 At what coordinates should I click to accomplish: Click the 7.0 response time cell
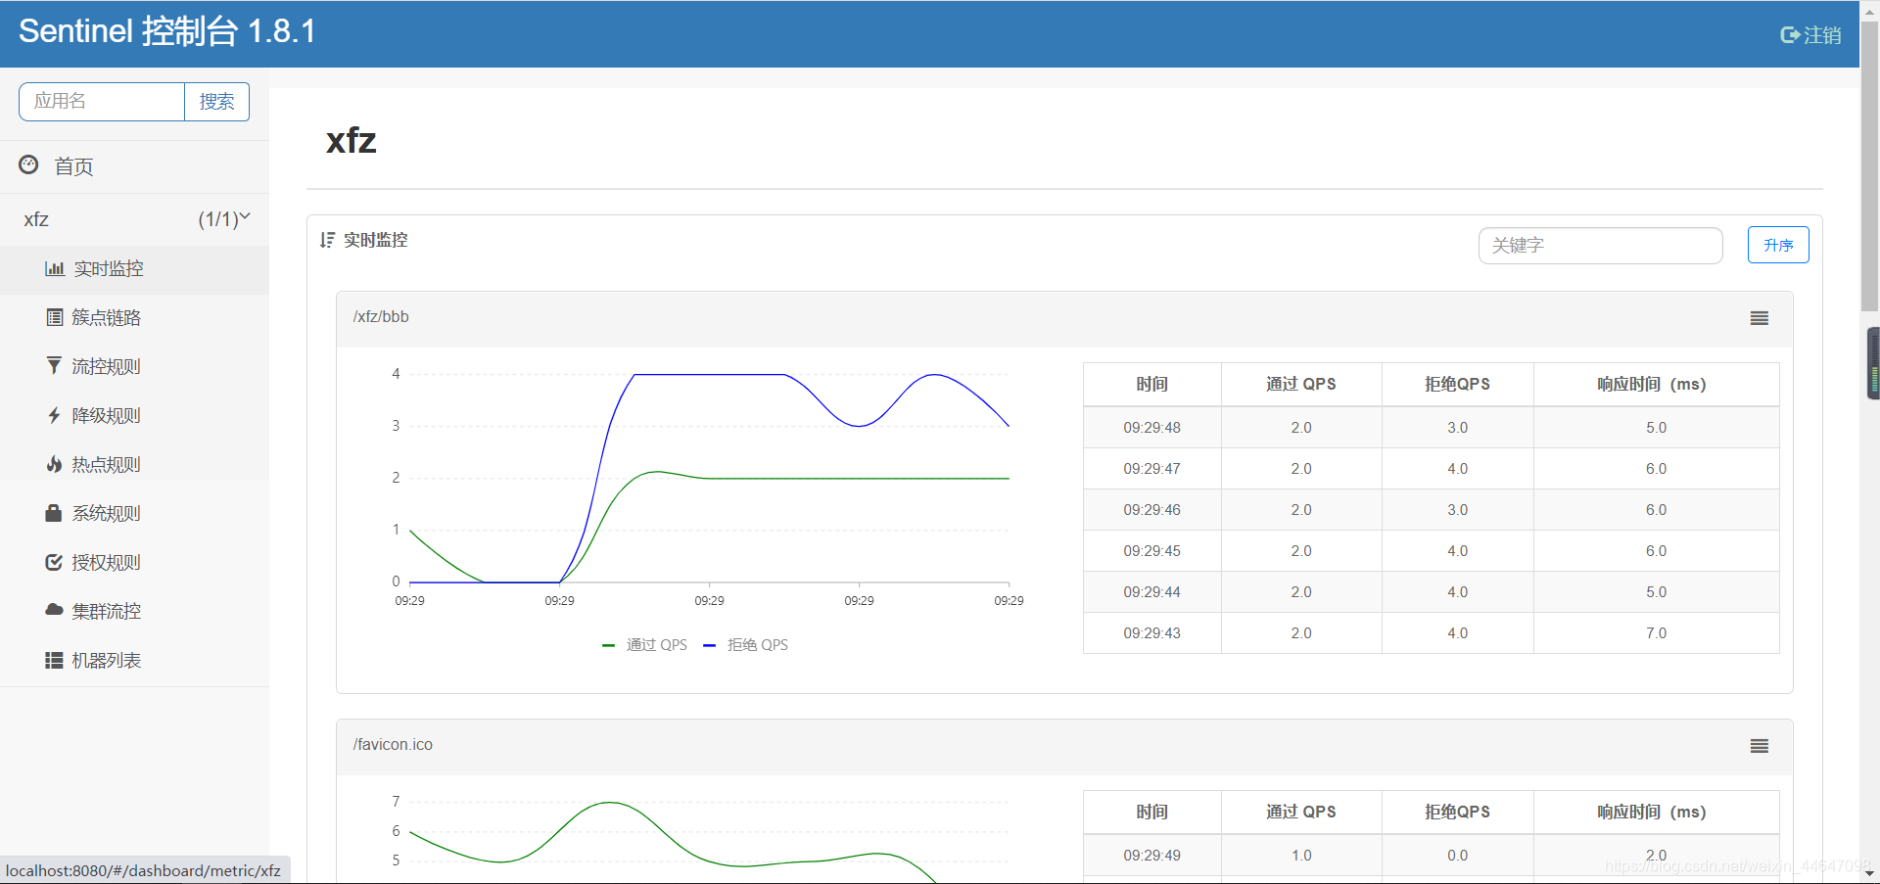[x=1656, y=633]
